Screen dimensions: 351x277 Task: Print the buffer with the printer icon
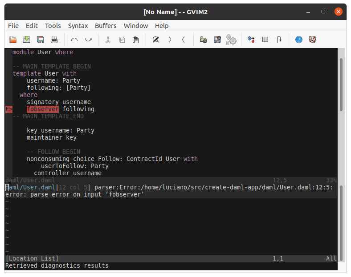tap(54, 40)
